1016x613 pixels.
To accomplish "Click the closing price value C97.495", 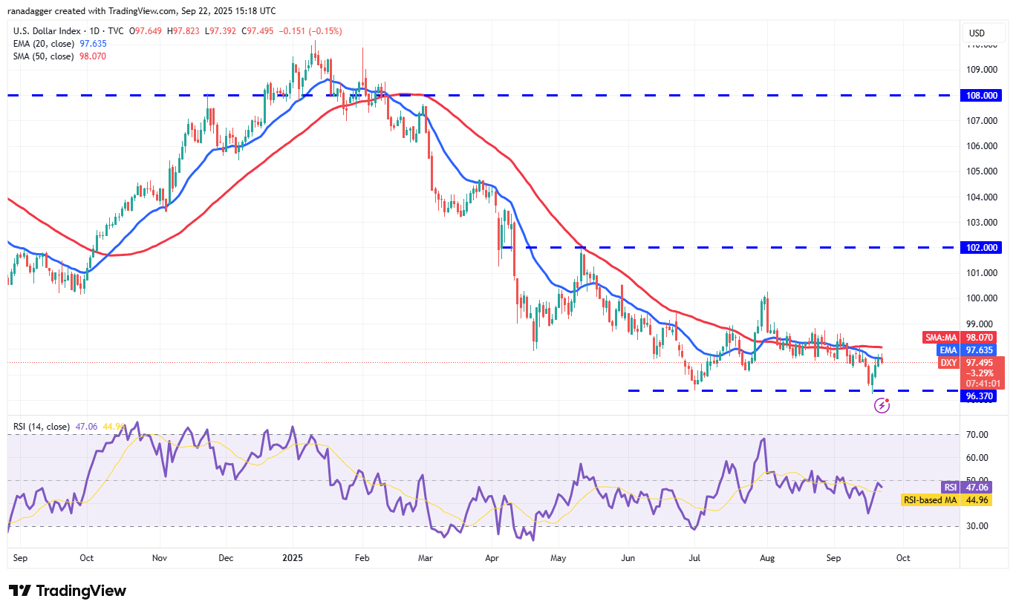I will (x=259, y=31).
